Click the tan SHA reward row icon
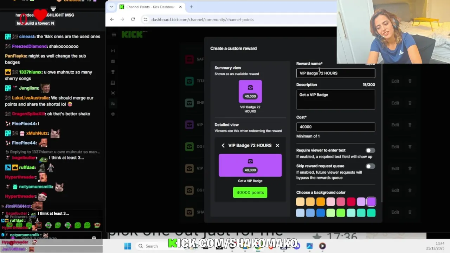 [x=189, y=212]
